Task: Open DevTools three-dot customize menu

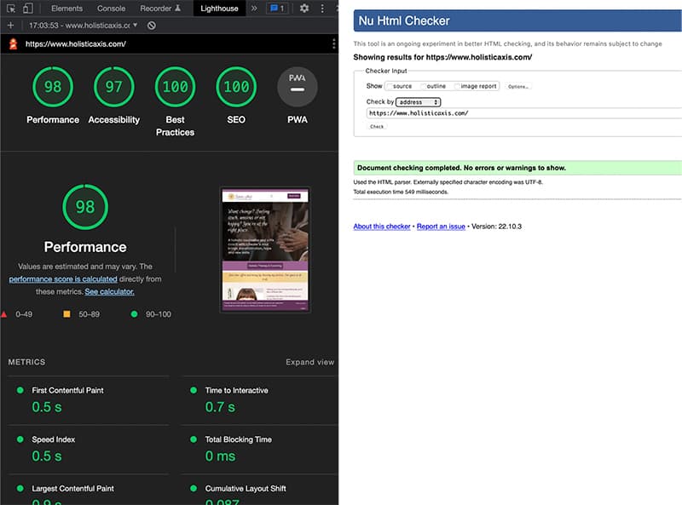Action: coord(322,9)
